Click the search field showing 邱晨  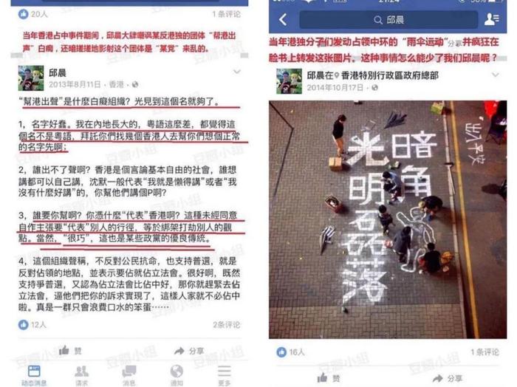388,20
